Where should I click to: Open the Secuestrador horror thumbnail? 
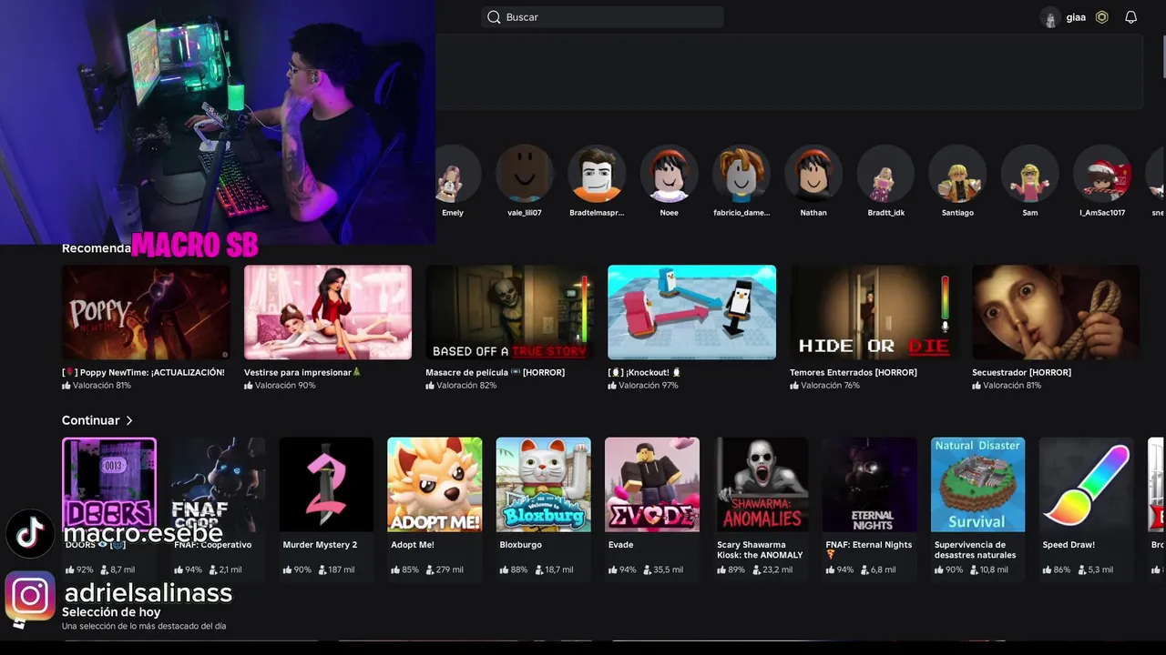pos(1056,312)
